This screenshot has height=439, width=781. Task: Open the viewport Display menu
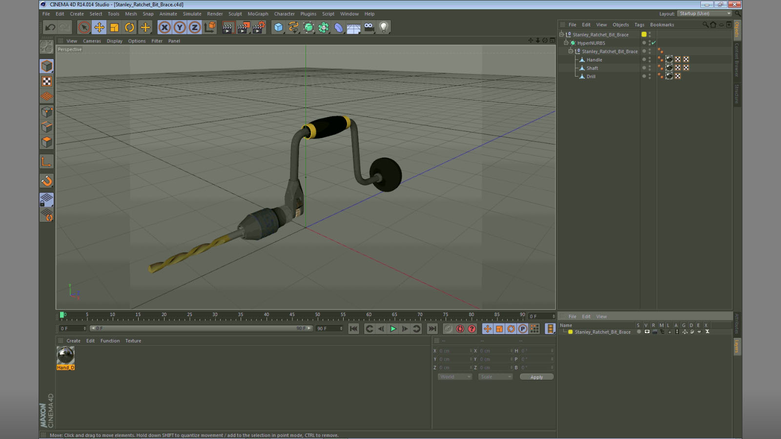pos(115,41)
